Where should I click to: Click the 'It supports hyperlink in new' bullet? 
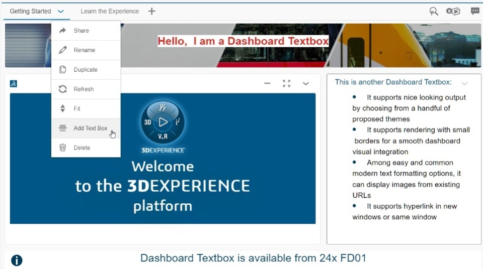(x=412, y=206)
